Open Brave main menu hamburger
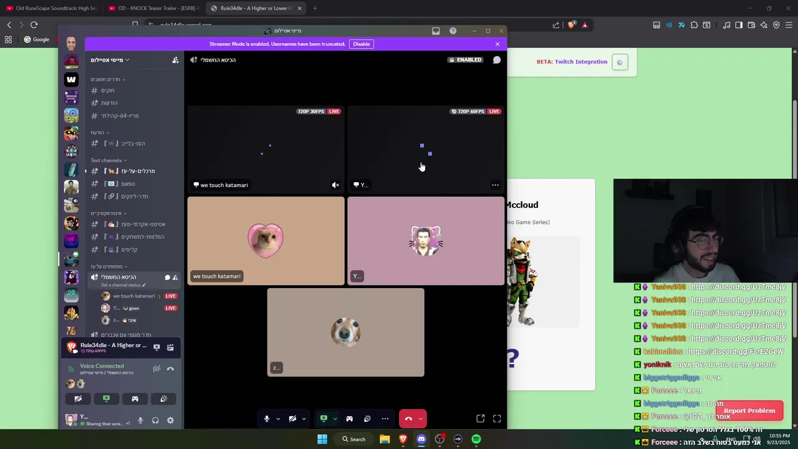 [789, 25]
